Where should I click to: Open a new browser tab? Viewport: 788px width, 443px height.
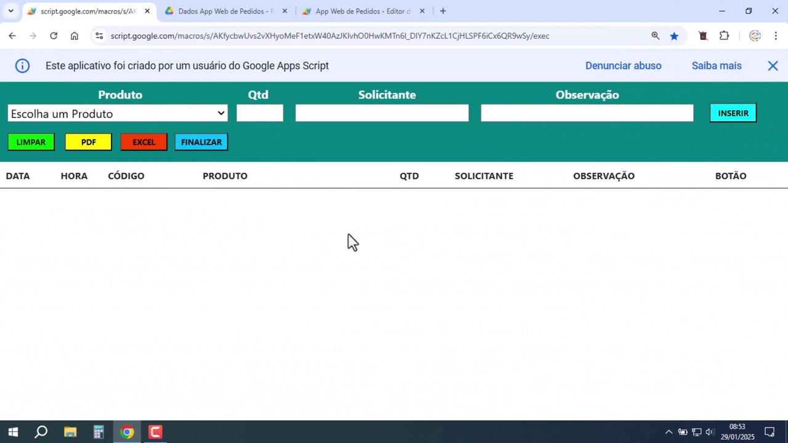click(x=443, y=11)
